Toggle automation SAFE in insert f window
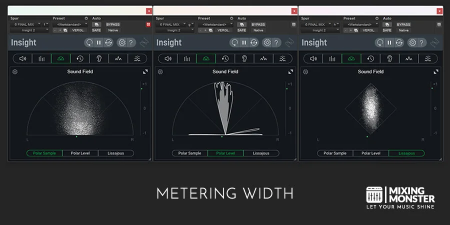 pos(96,30)
